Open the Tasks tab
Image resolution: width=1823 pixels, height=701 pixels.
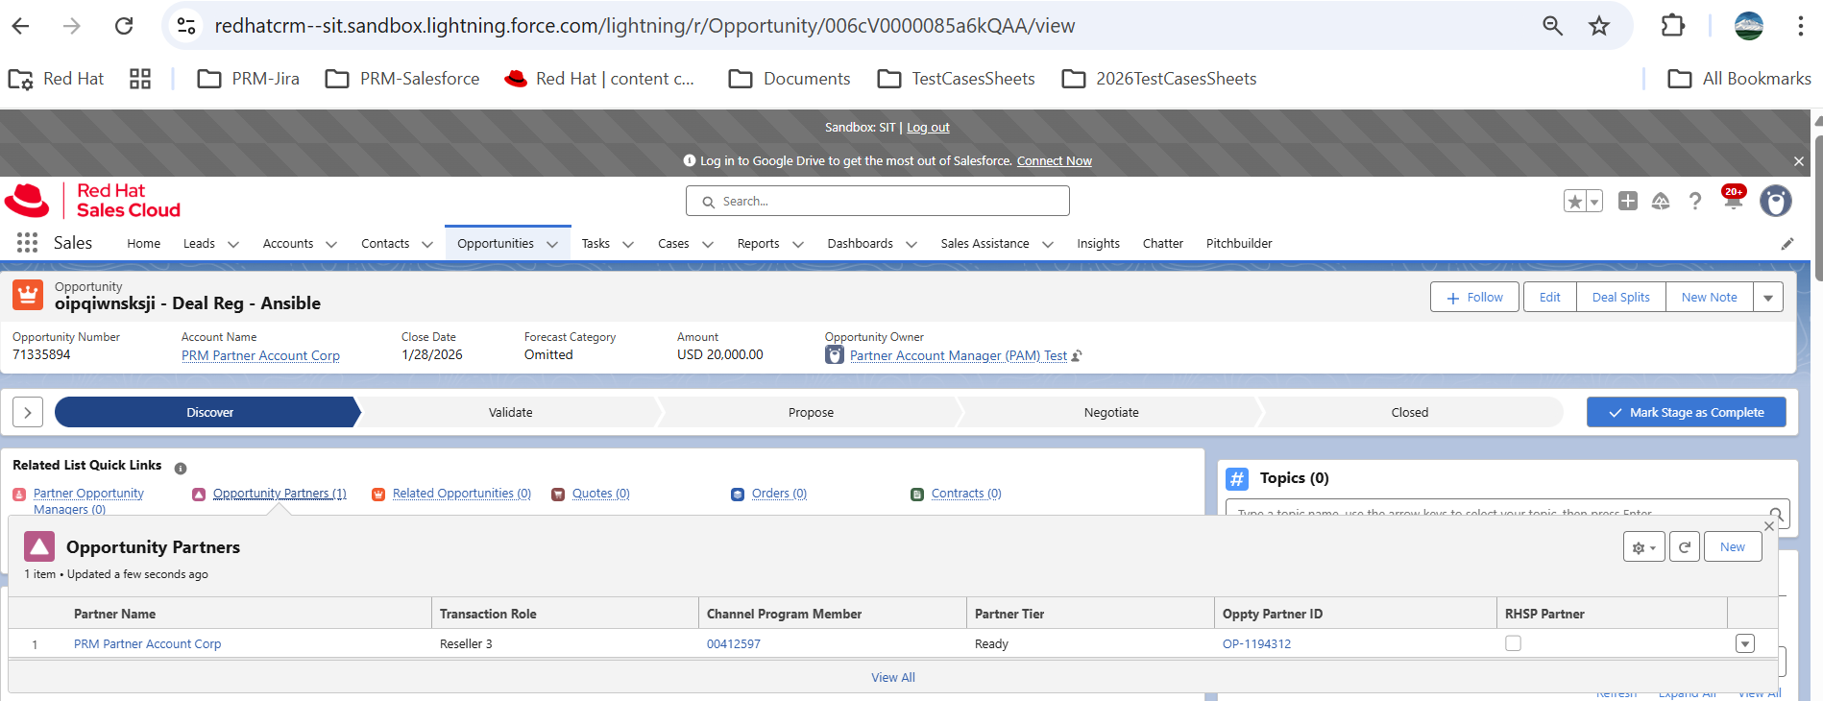pyautogui.click(x=596, y=244)
